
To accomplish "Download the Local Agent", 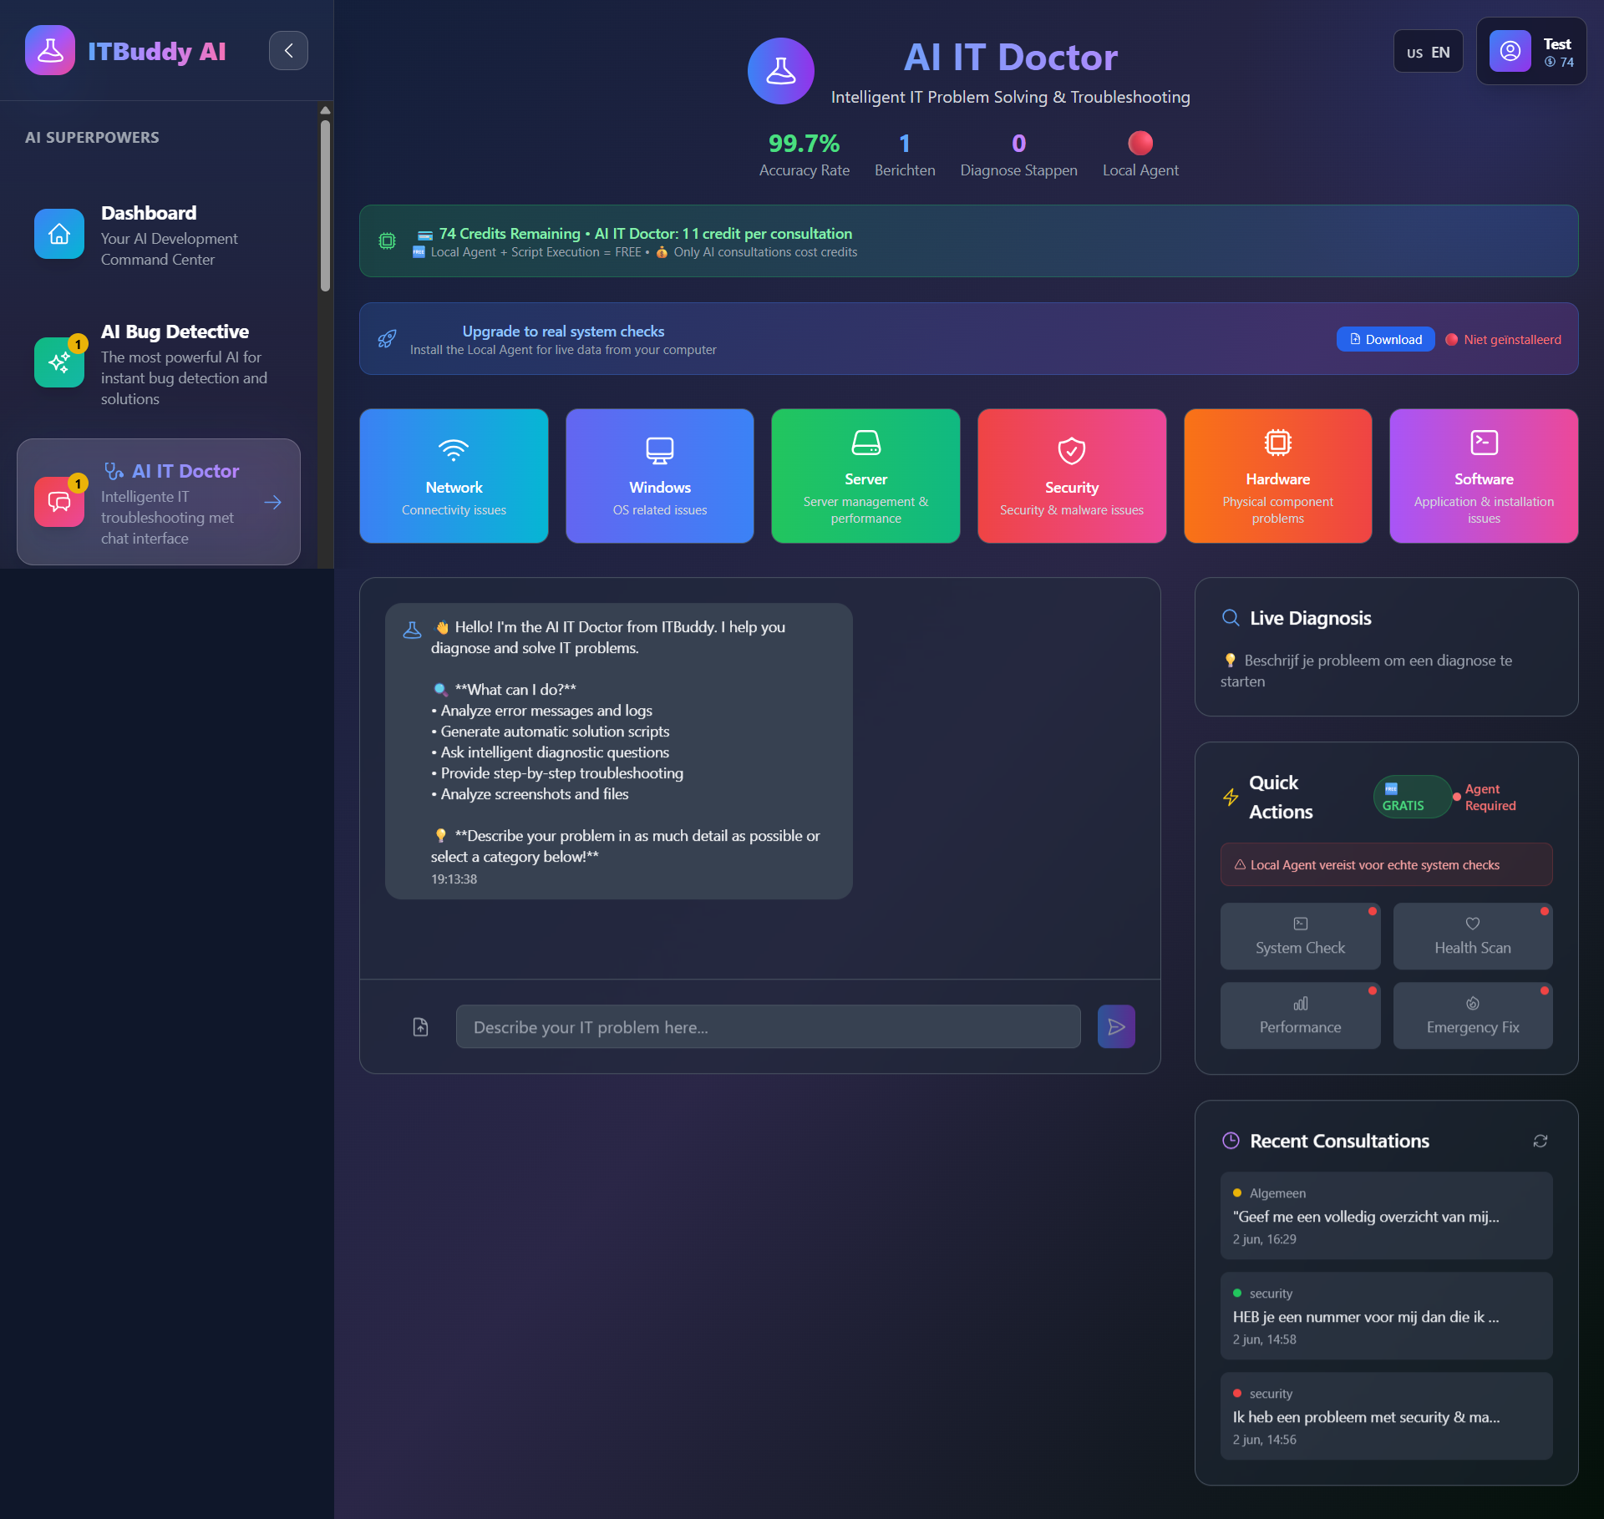I will (x=1386, y=339).
